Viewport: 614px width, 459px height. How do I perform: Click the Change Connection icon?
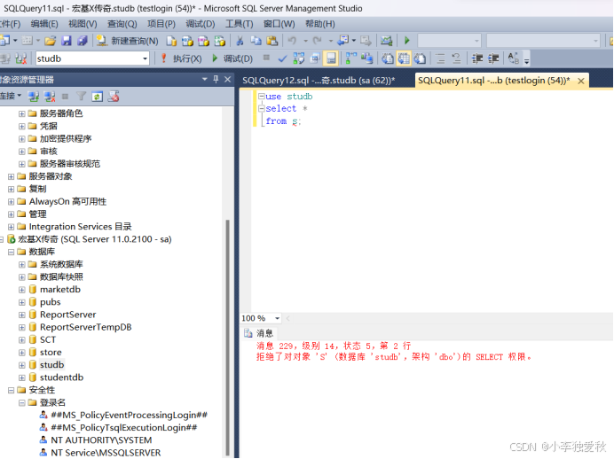[x=20, y=58]
